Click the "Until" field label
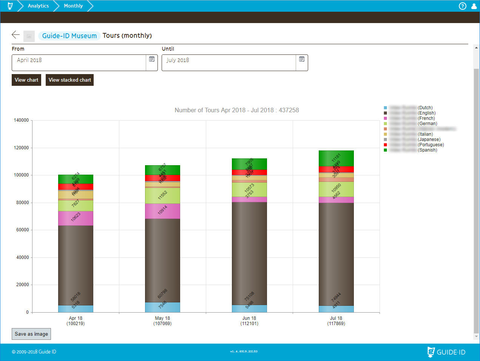 (168, 49)
